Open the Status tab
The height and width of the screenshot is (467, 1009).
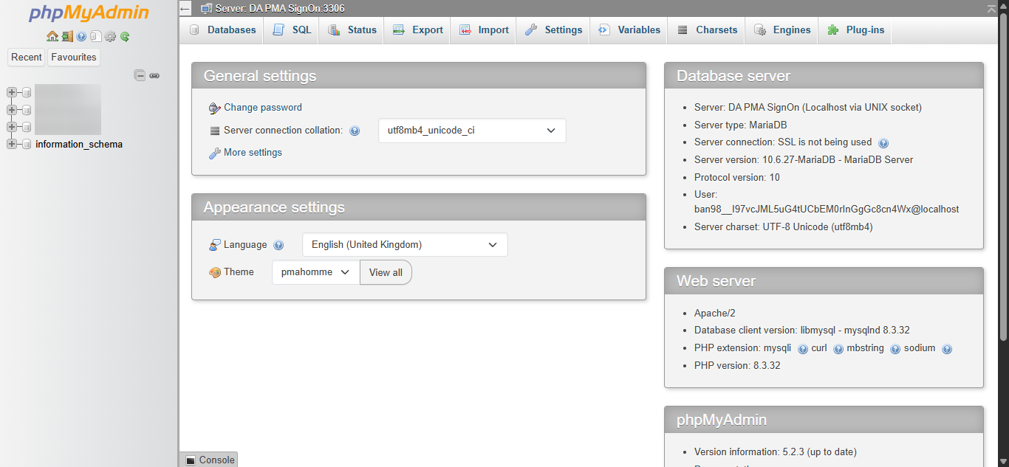tap(352, 30)
